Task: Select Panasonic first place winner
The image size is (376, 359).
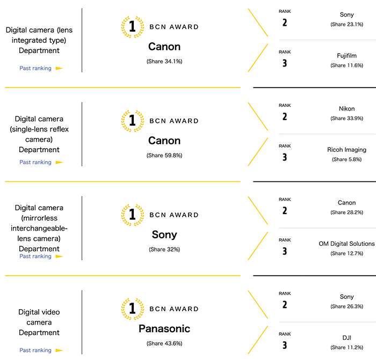Action: pos(164,328)
